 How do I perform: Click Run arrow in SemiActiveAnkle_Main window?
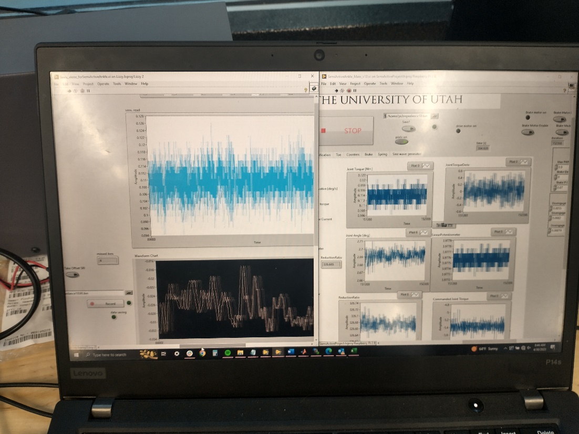click(336, 90)
